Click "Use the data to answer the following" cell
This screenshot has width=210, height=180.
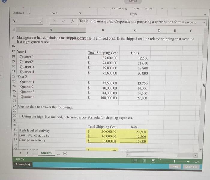click(45, 107)
